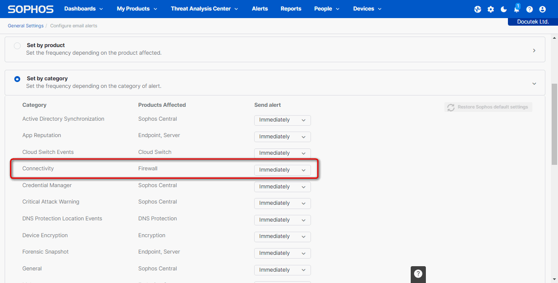558x283 pixels.
Task: Go to the Alerts page
Action: click(260, 9)
